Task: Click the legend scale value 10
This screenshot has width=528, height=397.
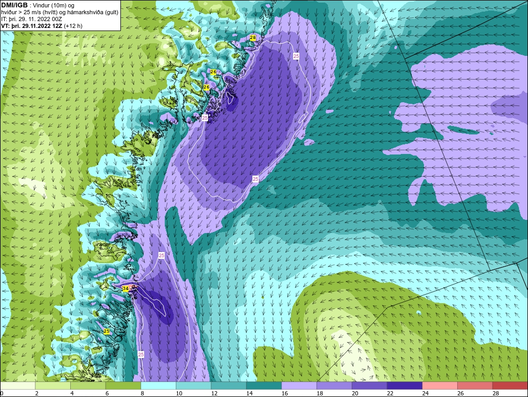Action: (x=179, y=393)
